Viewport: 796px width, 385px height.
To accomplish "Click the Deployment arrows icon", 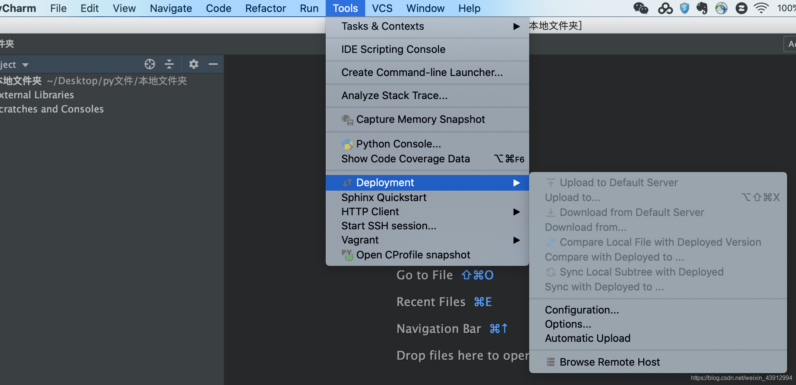I will (347, 182).
